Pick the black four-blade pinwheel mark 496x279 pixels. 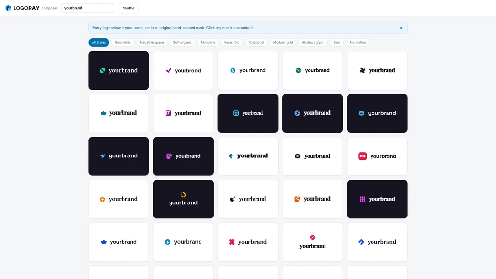[x=362, y=71]
